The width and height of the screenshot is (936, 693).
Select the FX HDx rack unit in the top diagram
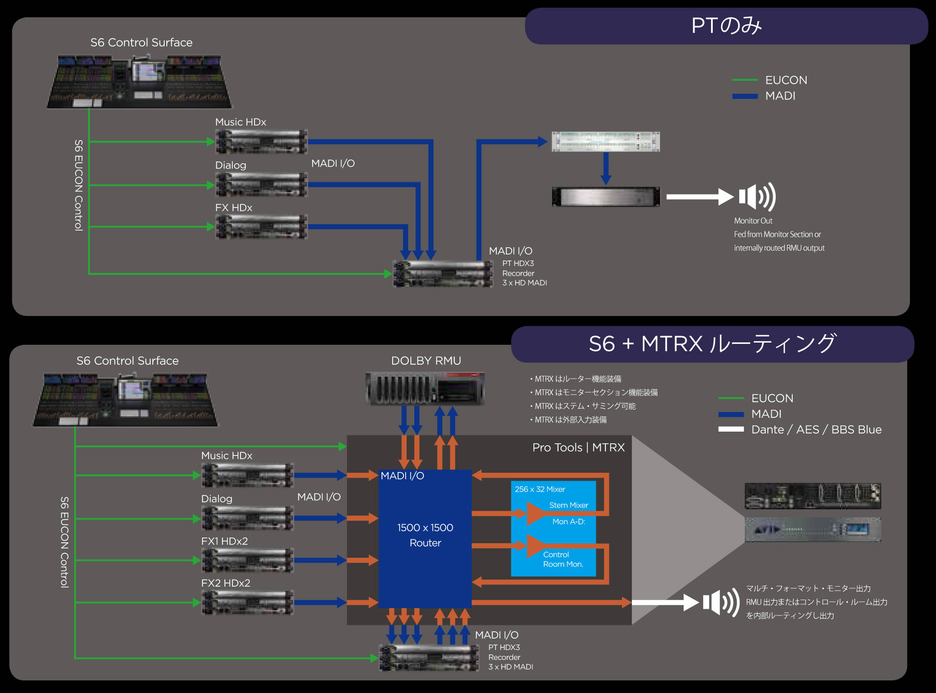(x=261, y=227)
